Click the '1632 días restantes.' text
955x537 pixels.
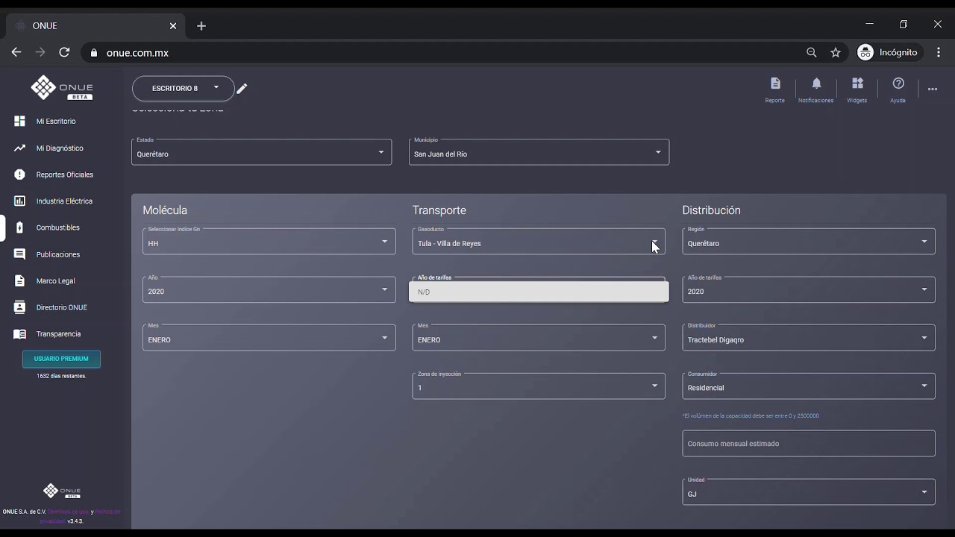[x=61, y=376]
